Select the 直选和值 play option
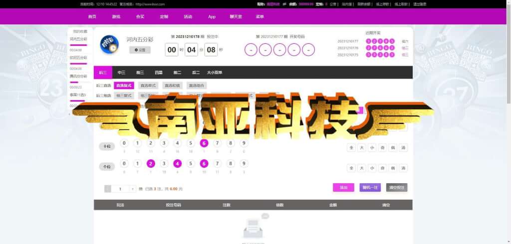The height and width of the screenshot is (244, 511). (x=172, y=86)
